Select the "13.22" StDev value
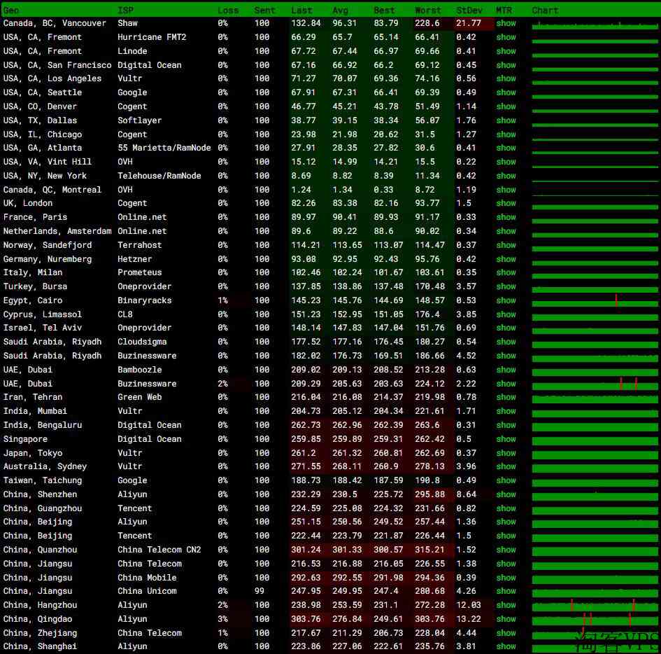 [x=469, y=619]
